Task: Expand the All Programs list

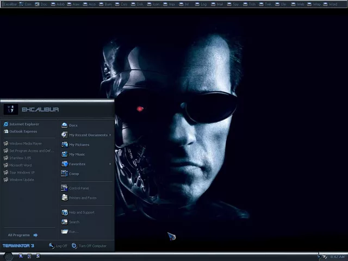Action: pyautogui.click(x=22, y=235)
